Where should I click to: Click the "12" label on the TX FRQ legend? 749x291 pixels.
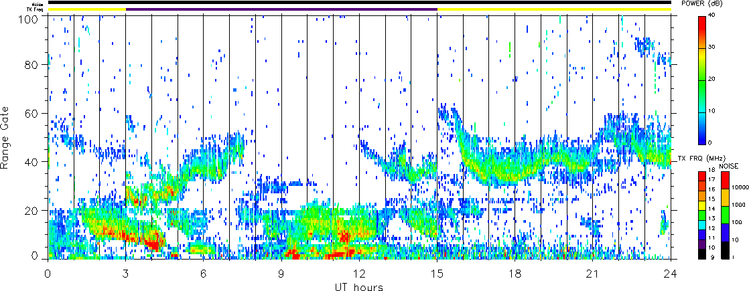(711, 228)
